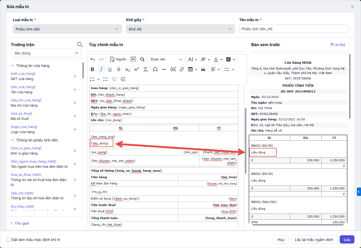This screenshot has width=361, height=248.
Task: Open the Loại mẫu in dropdown
Action: tap(67, 29)
